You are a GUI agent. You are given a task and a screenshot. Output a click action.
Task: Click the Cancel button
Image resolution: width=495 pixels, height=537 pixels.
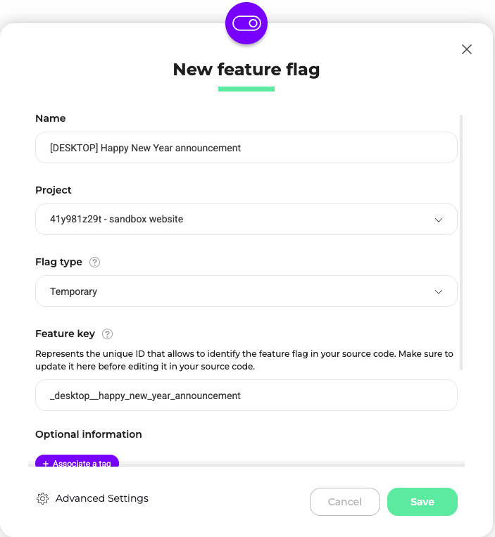[x=344, y=502]
